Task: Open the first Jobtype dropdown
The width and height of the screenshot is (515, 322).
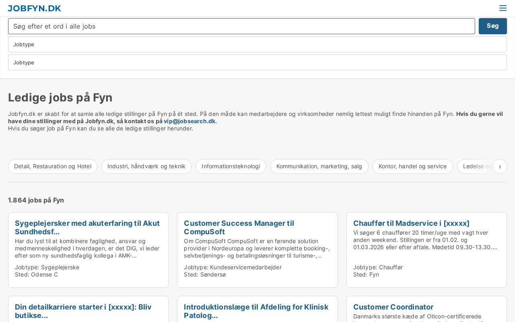Action: click(x=257, y=44)
